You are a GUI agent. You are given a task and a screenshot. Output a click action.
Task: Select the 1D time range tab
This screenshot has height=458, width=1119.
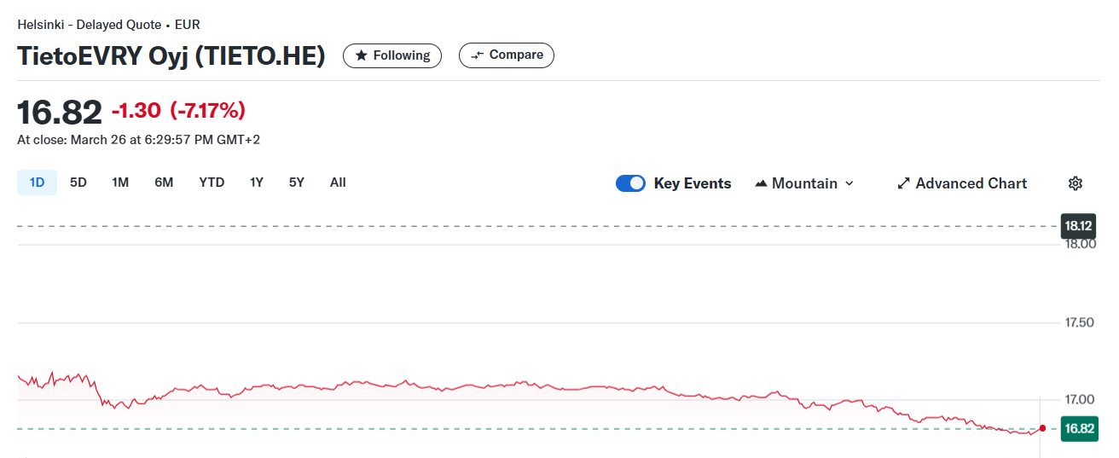(38, 183)
